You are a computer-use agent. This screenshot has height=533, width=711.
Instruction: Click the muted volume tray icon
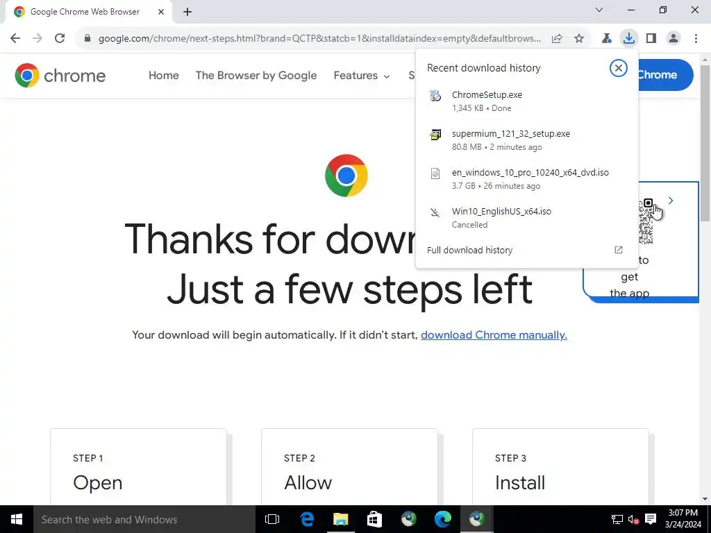click(x=633, y=519)
